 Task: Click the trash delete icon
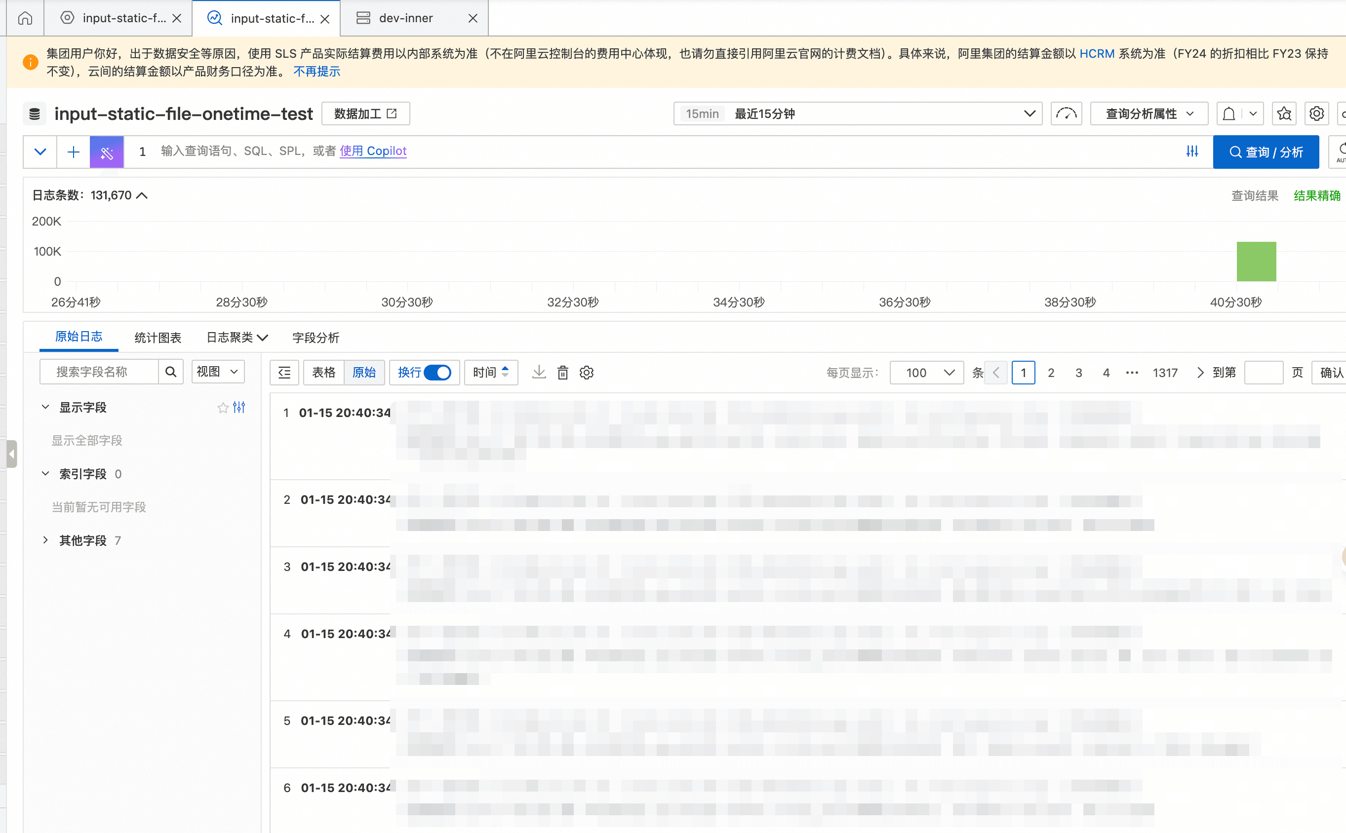(562, 373)
